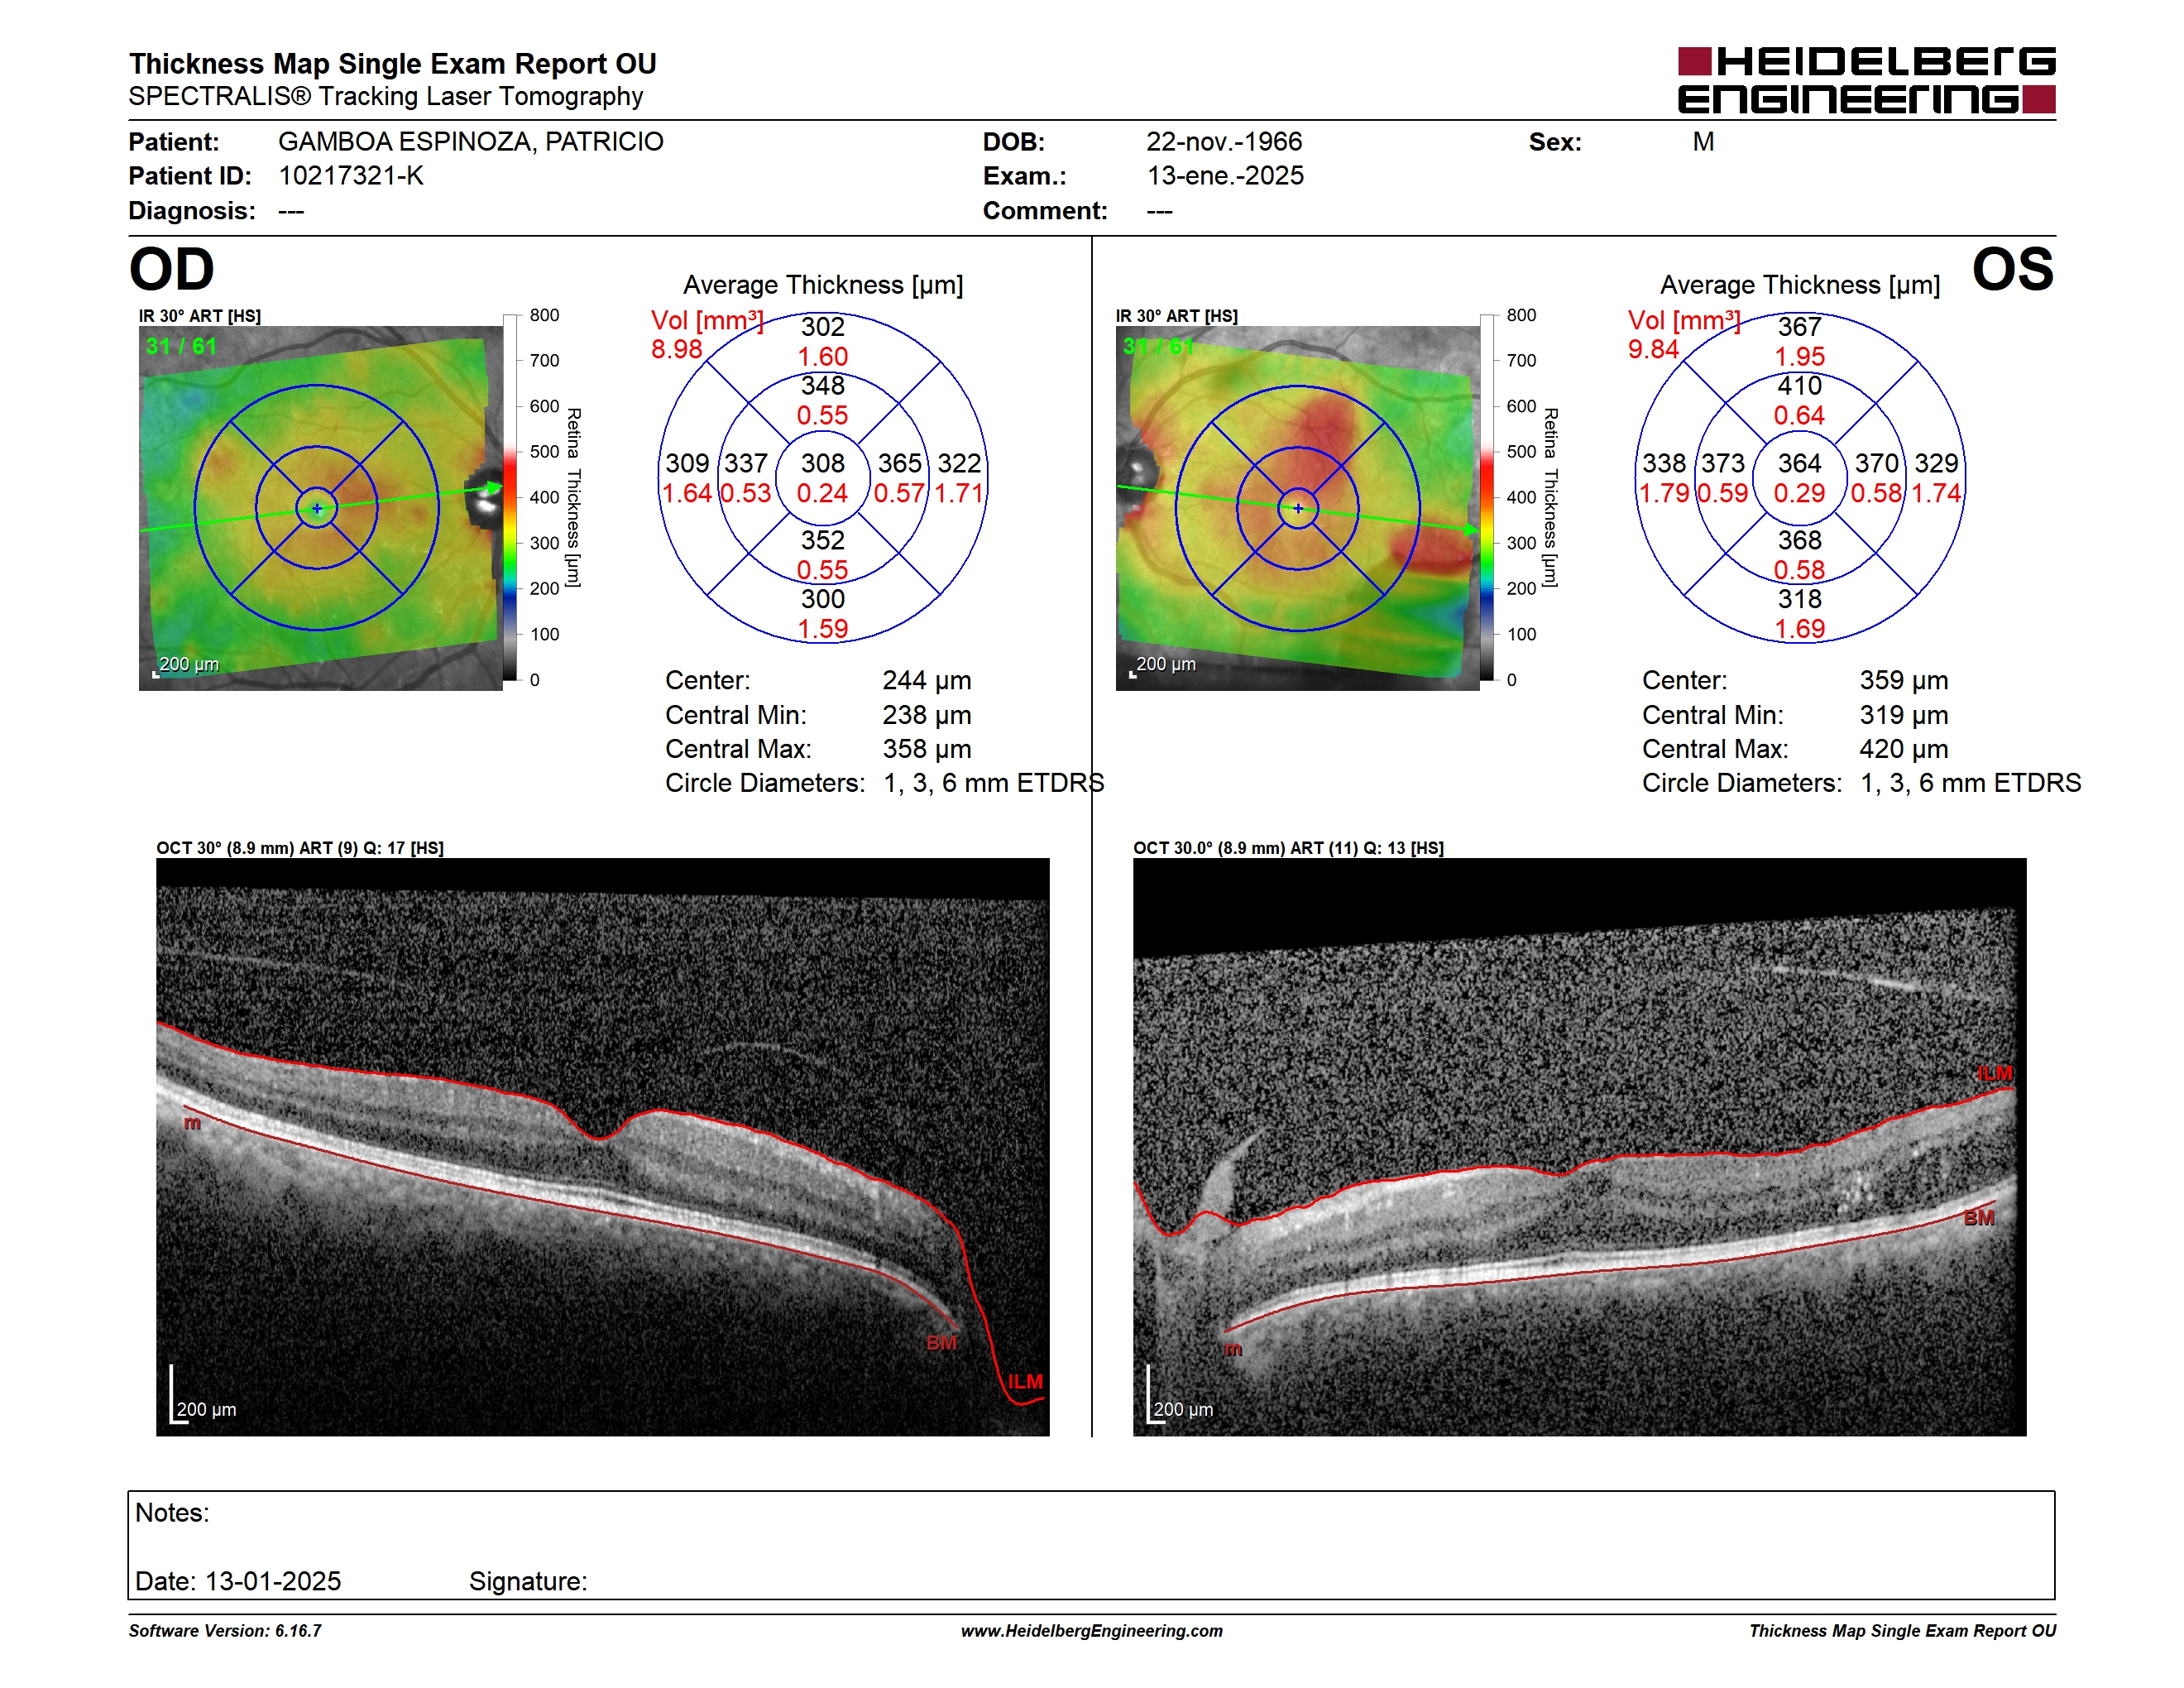Click the ILM label on OD scan

point(1025,1381)
